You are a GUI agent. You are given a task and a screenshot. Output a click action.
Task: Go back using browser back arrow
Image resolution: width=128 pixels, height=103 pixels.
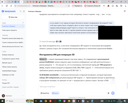[2, 6]
